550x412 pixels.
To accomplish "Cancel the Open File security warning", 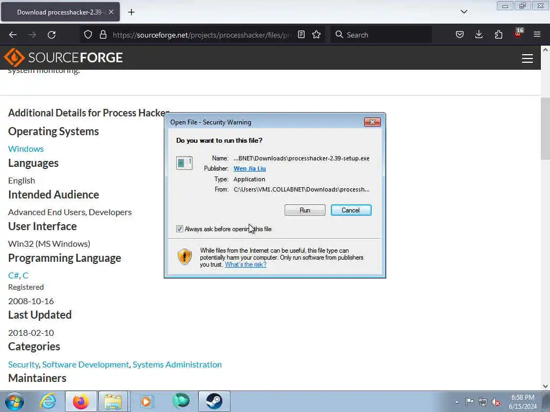I will 351,210.
